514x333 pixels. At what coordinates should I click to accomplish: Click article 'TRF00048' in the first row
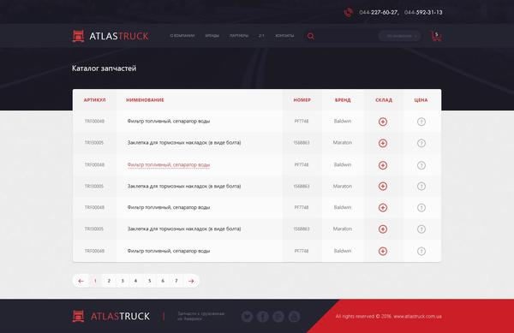point(94,122)
